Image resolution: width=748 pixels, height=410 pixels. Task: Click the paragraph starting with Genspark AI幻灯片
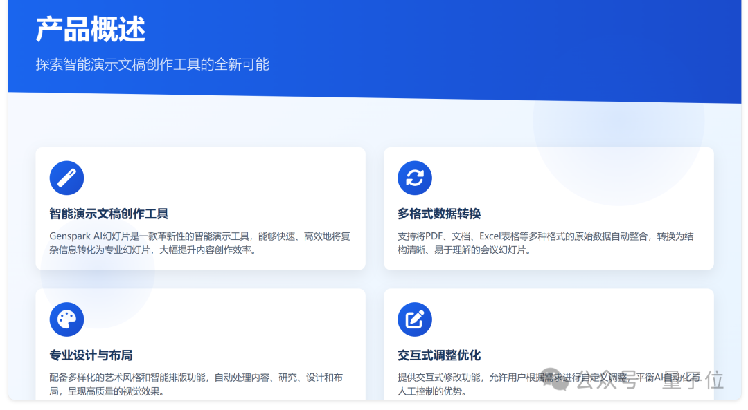tap(200, 243)
